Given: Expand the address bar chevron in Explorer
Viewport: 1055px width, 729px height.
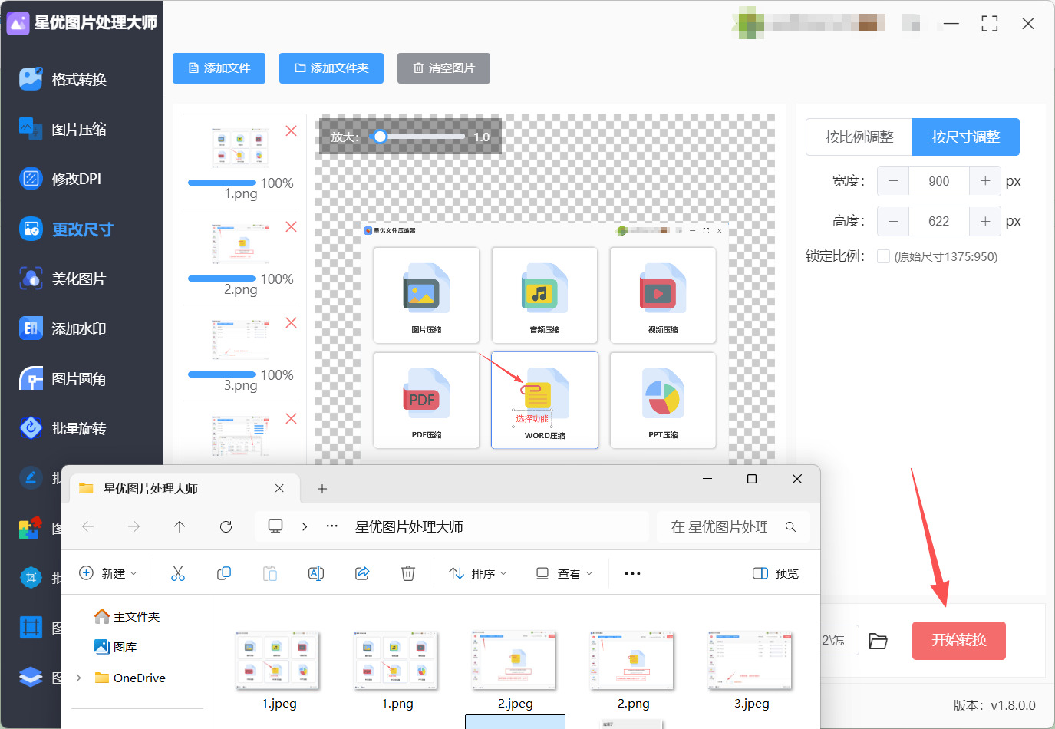Looking at the screenshot, I should pos(305,526).
